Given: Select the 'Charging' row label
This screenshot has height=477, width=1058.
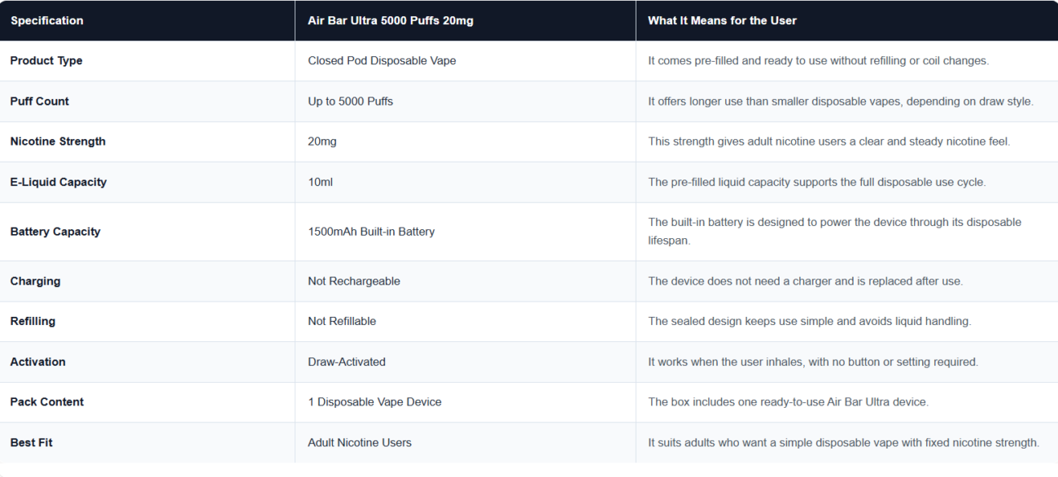Looking at the screenshot, I should click(x=35, y=281).
